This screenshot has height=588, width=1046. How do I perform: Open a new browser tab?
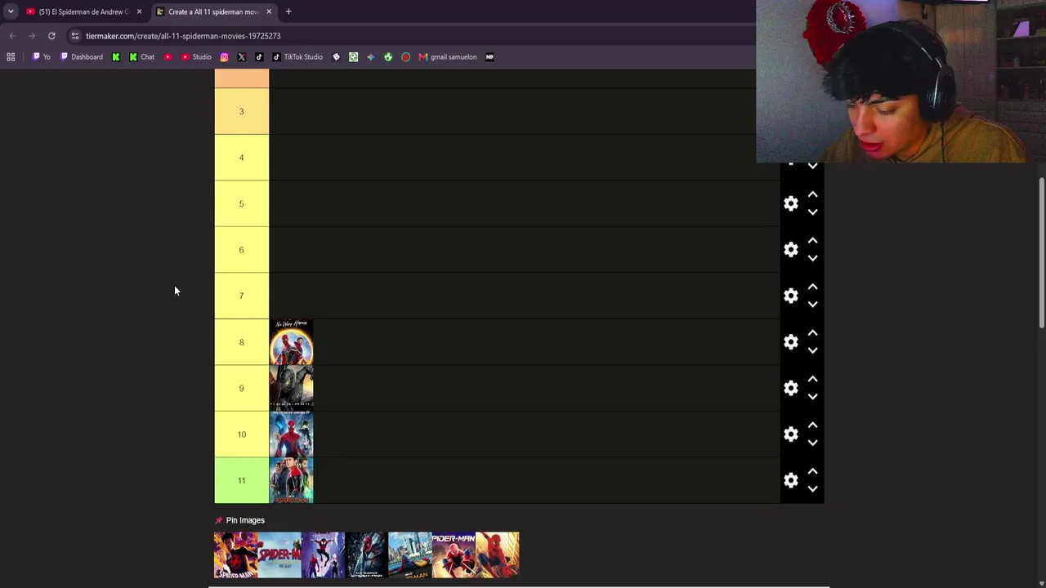[288, 11]
